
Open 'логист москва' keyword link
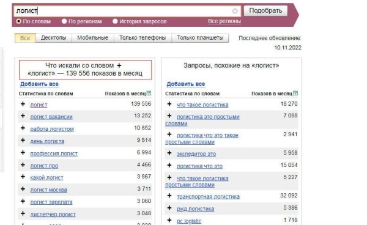[48, 190]
